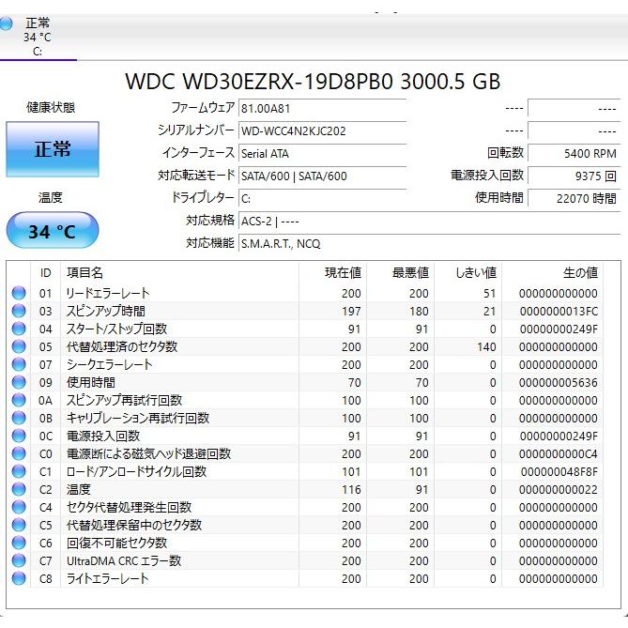Image resolution: width=628 pixels, height=628 pixels.
Task: Select the UltraDMA CRC エラー数 attribute name
Action: [x=124, y=560]
